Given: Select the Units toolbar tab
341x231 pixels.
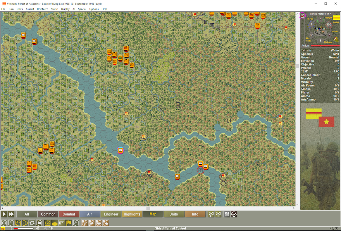Looking at the screenshot, I should pos(174,214).
